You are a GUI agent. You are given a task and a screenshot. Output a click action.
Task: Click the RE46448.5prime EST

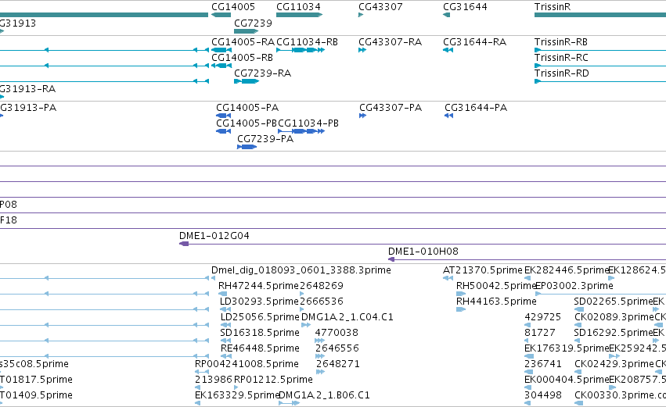(226, 356)
